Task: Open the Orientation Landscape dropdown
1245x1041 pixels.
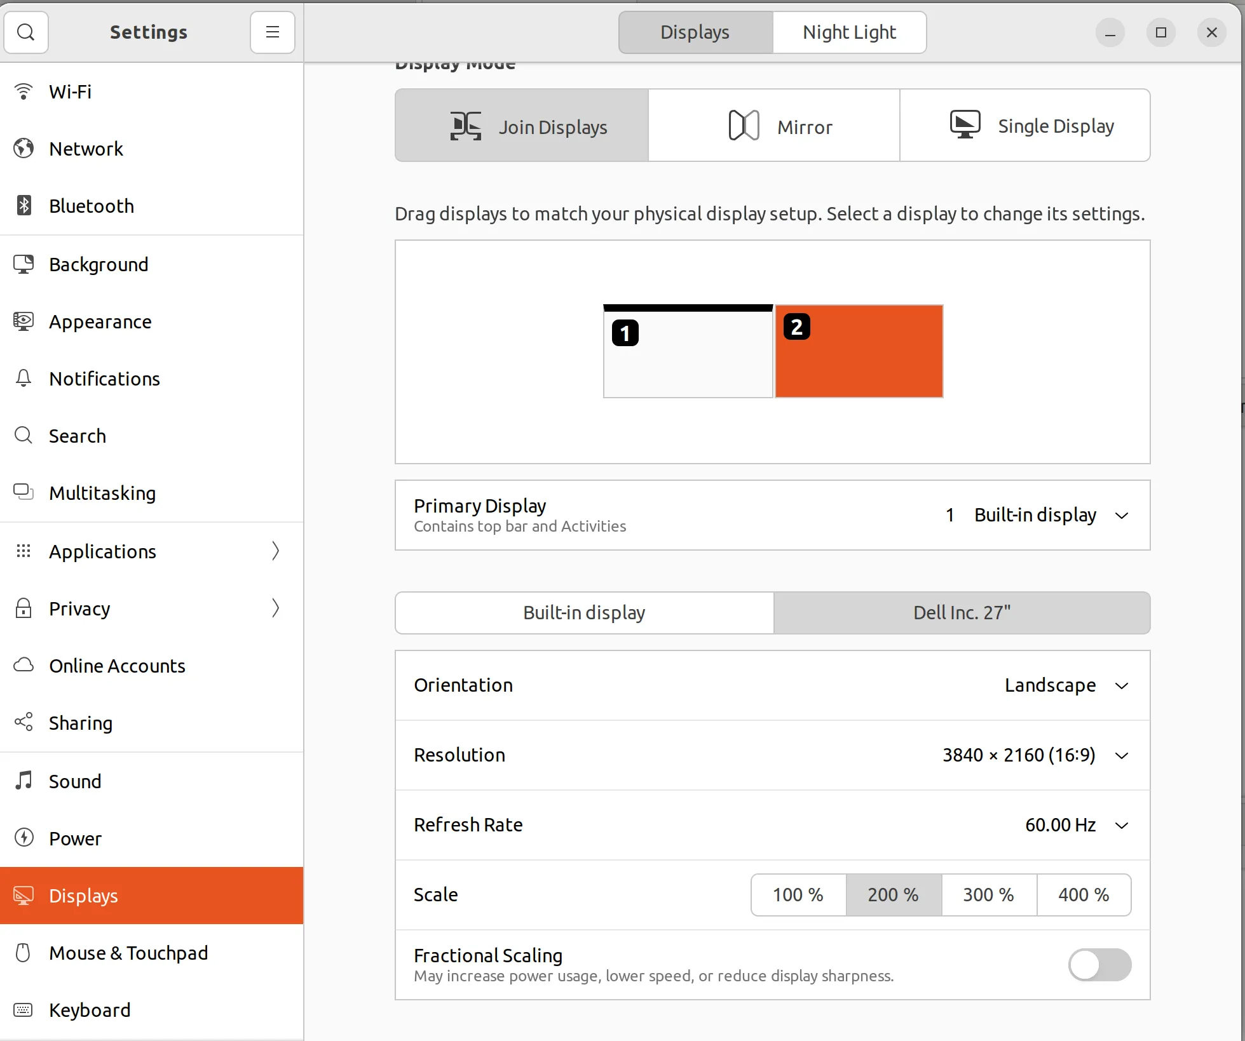Action: pos(1065,685)
